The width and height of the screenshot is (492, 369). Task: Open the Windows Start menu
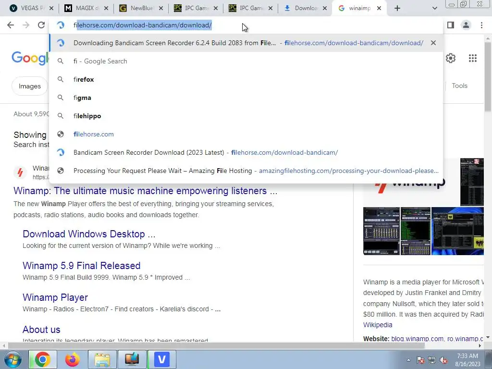point(12,359)
